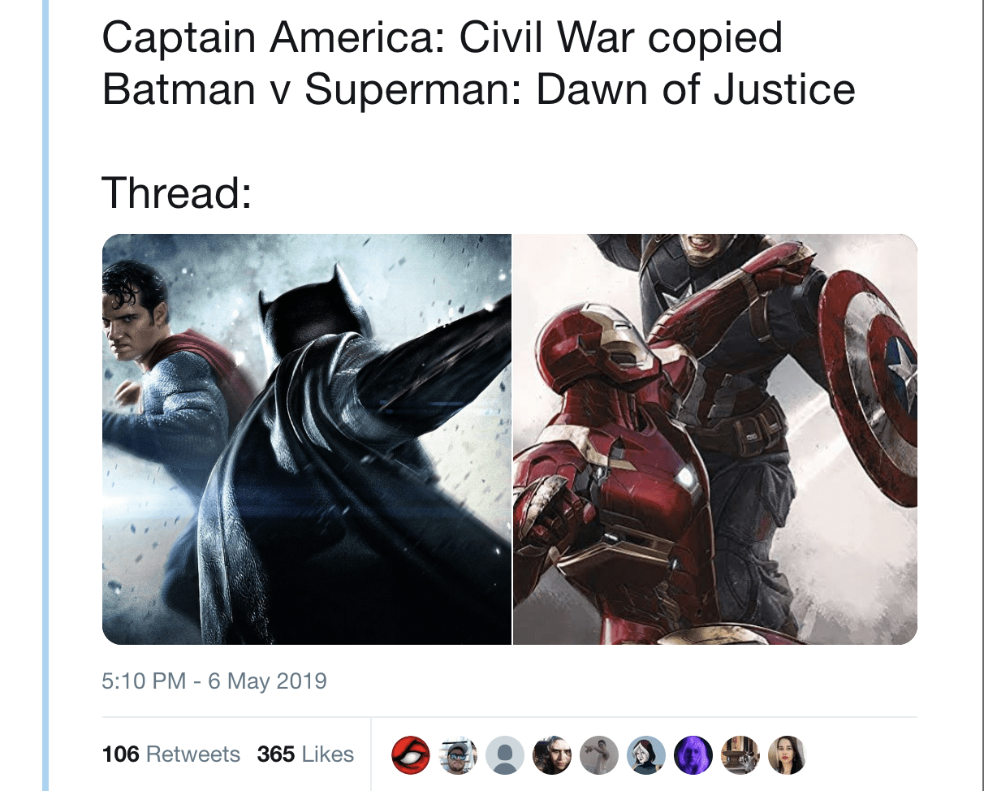
Task: Click the blue thread line on left edge
Action: (x=45, y=395)
